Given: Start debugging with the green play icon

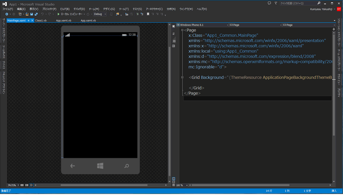Looking at the screenshot, I should point(58,14).
